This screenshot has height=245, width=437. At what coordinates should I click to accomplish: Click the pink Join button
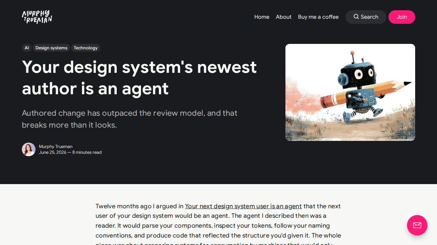coord(402,17)
